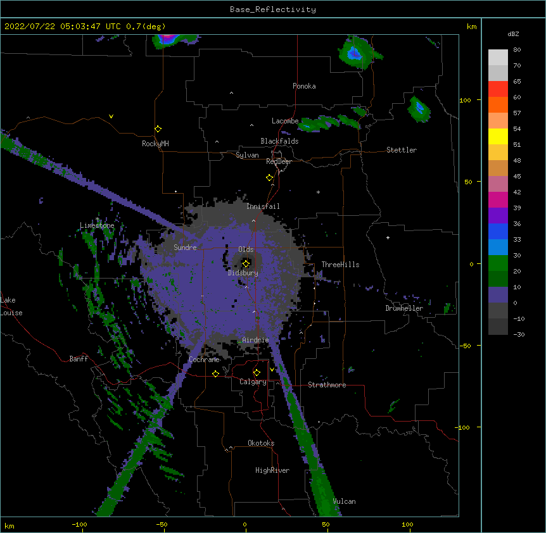This screenshot has height=533, width=546.
Task: Pick the purple swatch below 39 dBZ
Action: click(x=498, y=216)
